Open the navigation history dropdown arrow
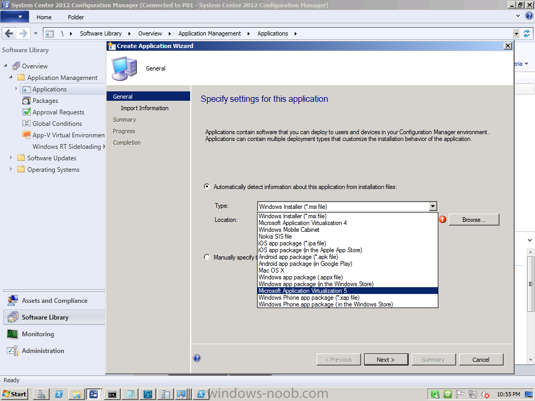The height and width of the screenshot is (401, 535). click(x=36, y=33)
